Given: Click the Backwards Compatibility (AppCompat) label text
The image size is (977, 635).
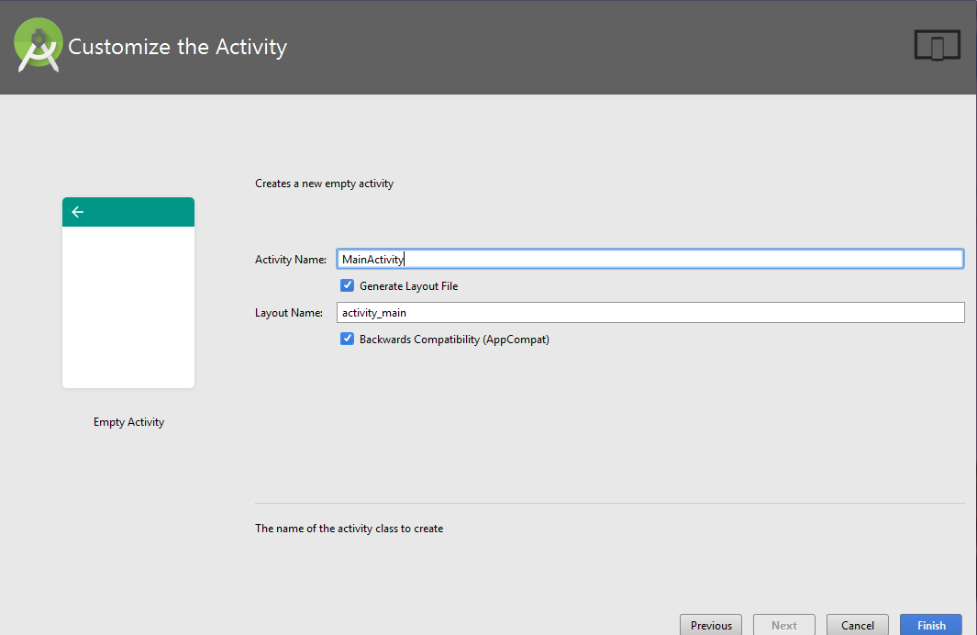Looking at the screenshot, I should 454,339.
